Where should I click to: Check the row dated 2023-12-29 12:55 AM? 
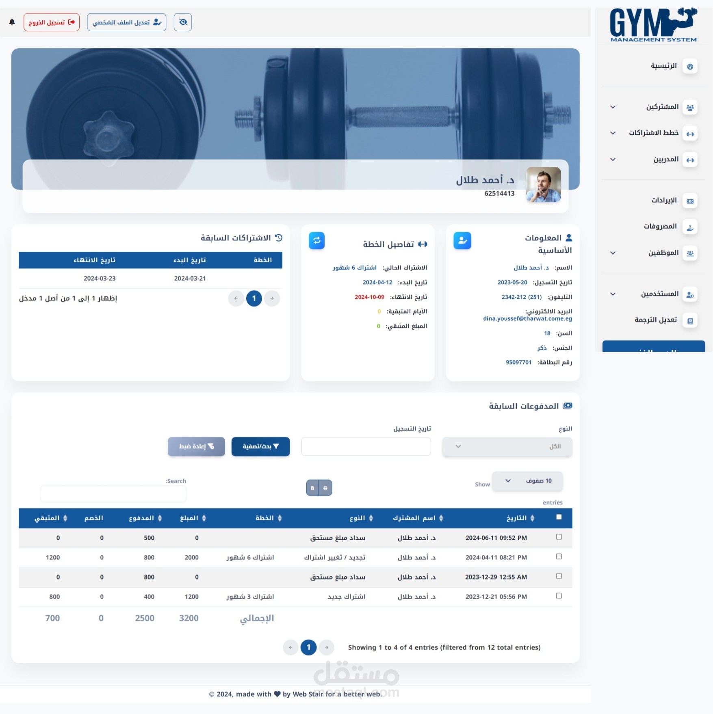(559, 576)
